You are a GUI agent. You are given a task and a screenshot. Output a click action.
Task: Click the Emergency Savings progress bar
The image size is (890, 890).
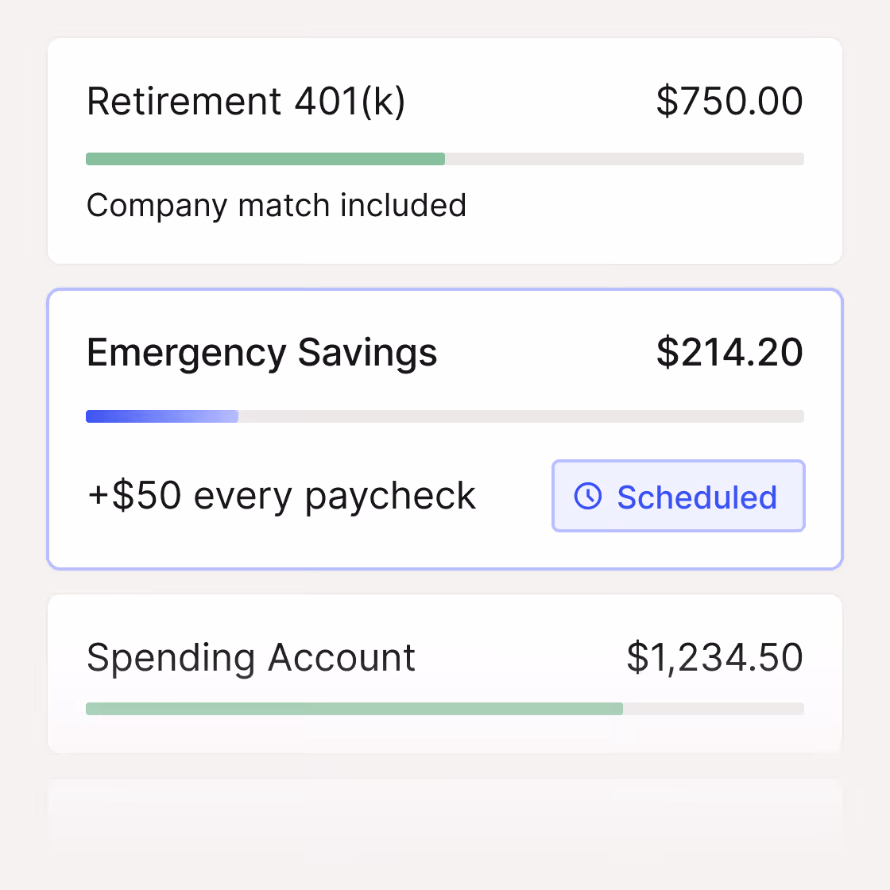point(445,416)
